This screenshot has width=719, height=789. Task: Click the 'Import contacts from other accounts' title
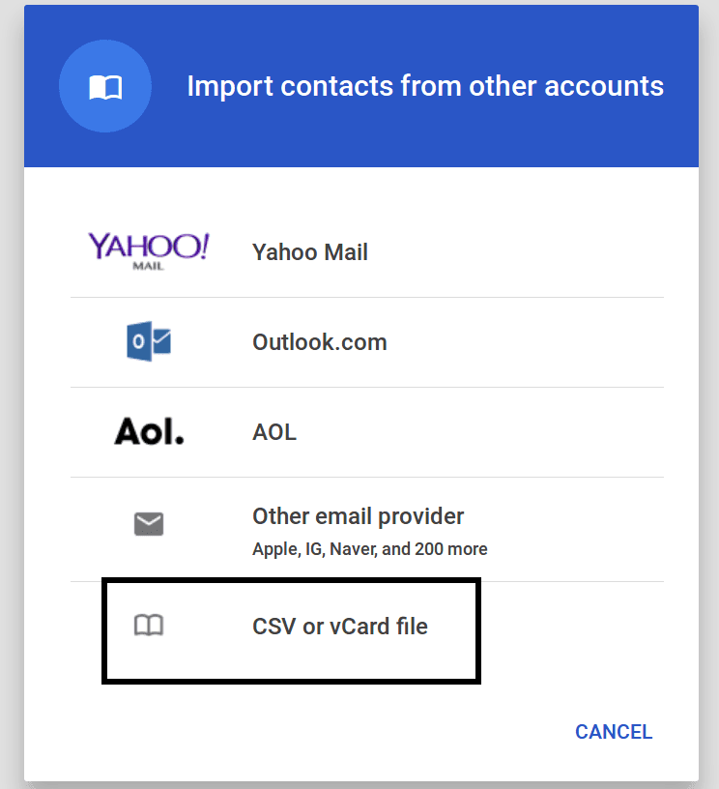(425, 86)
